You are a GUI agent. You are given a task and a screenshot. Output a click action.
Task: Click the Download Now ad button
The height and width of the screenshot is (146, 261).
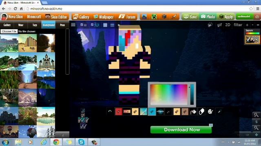pyautogui.click(x=181, y=130)
